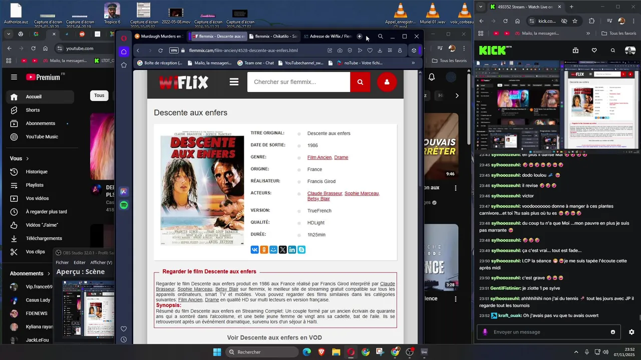Open the Wiflix user account icon
This screenshot has width=641, height=360.
pos(387,82)
